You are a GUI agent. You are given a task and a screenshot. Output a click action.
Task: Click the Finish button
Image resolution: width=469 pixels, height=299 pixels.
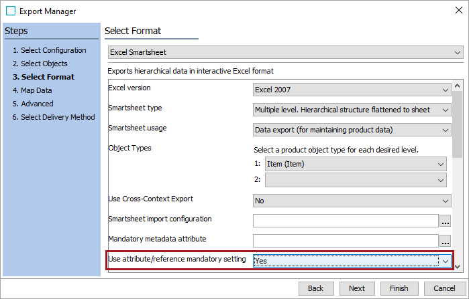point(399,288)
